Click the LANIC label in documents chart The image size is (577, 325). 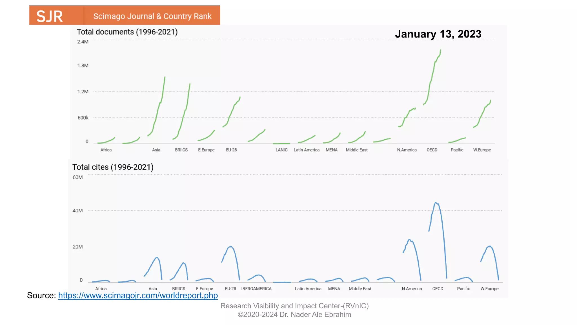click(x=281, y=150)
